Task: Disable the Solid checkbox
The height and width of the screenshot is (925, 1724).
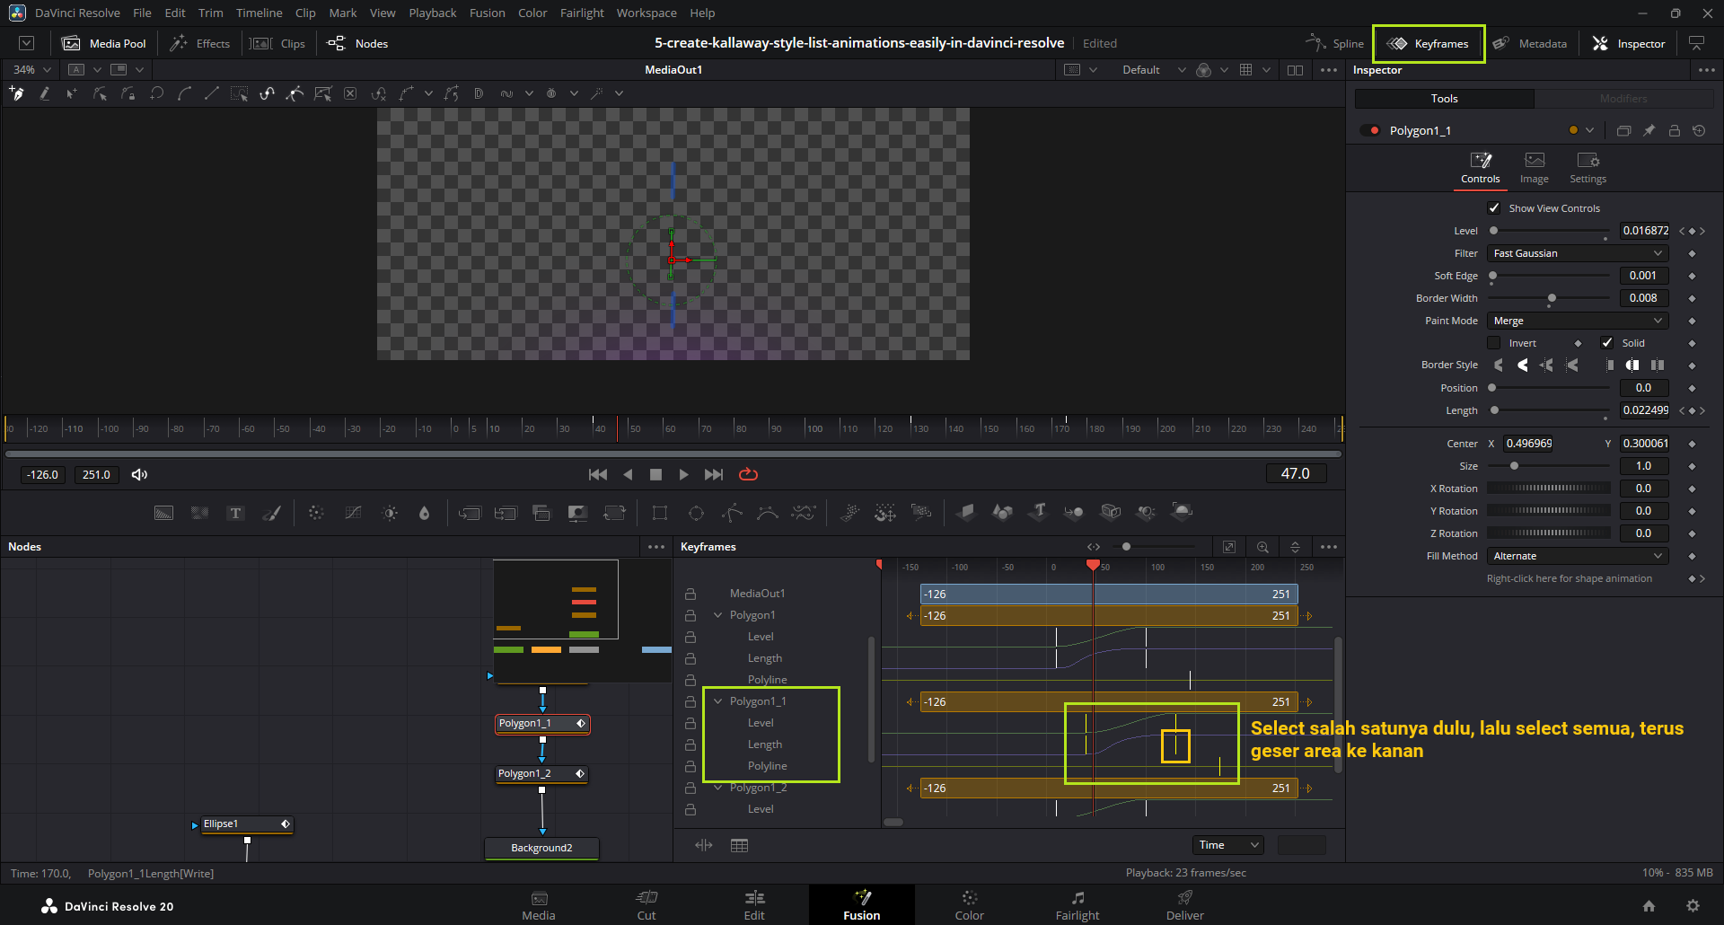Action: (x=1607, y=343)
